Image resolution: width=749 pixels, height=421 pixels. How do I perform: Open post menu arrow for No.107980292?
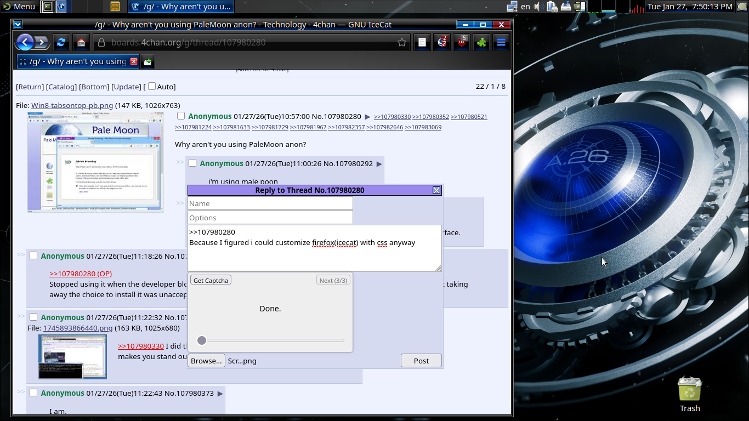tap(379, 164)
